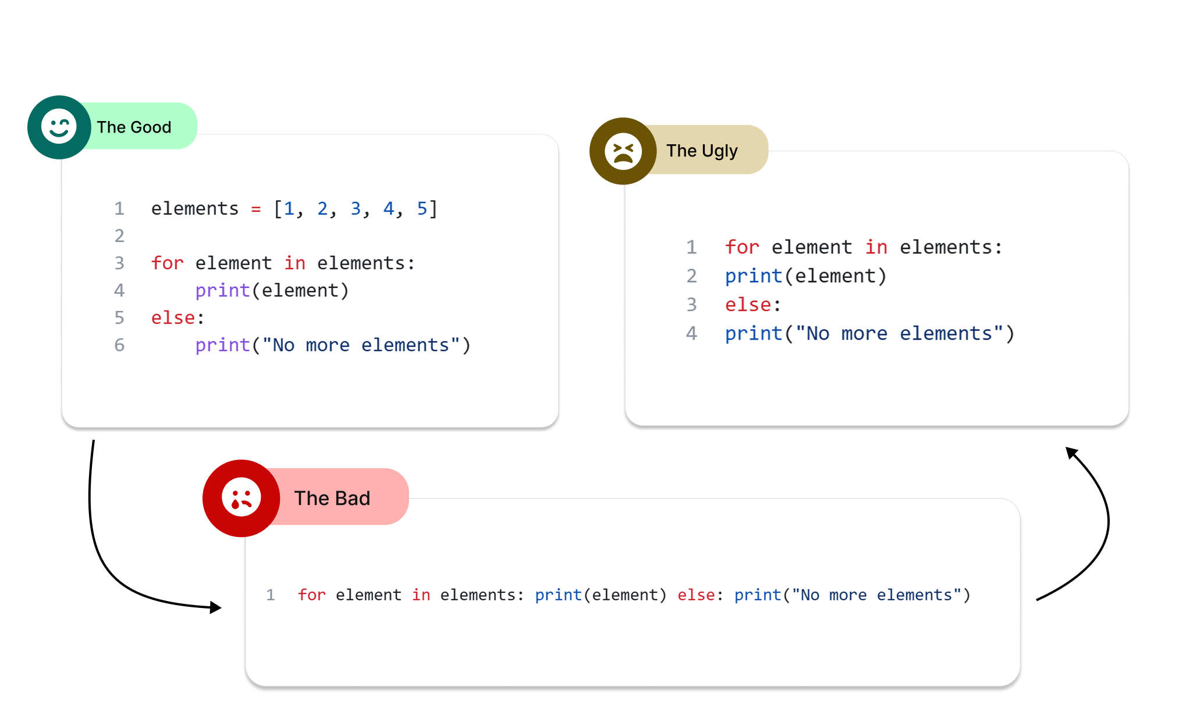Viewport: 1179px width, 715px height.
Task: Click the elements list assignment in Good panel
Action: (x=294, y=208)
